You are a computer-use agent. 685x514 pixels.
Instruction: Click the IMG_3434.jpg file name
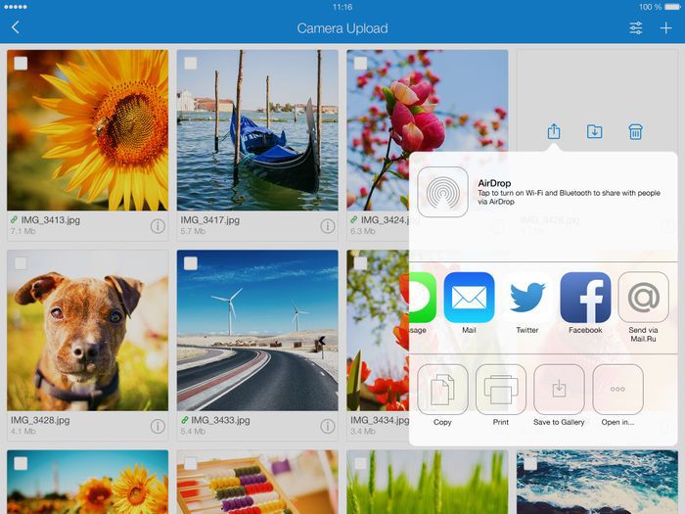[380, 420]
